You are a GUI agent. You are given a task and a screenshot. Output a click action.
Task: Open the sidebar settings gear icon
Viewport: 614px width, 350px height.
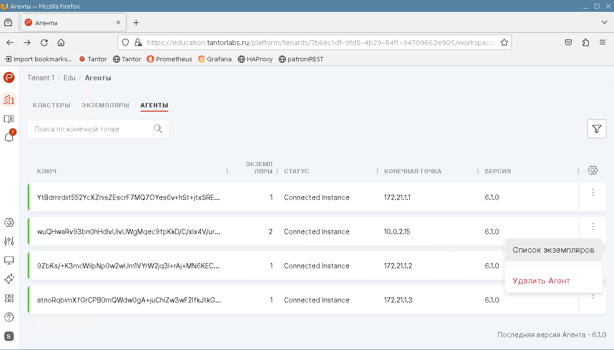pyautogui.click(x=9, y=222)
